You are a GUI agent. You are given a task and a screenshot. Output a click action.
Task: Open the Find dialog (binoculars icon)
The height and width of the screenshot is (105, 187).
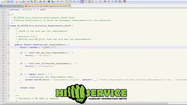tap(49, 1)
